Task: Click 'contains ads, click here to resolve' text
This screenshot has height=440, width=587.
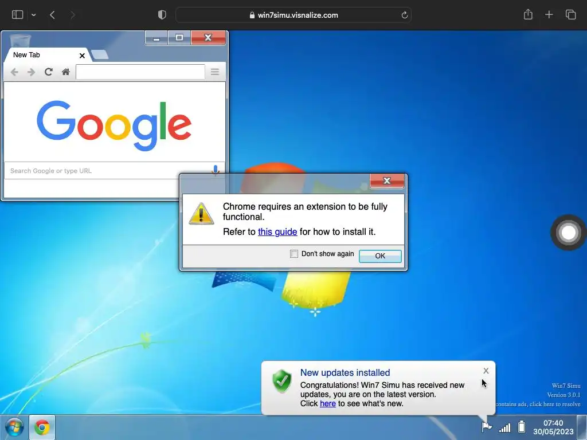Action: [x=538, y=404]
